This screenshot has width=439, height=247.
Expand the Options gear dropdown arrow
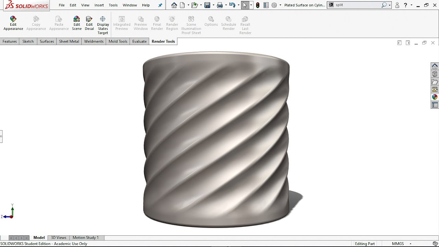[x=280, y=5]
